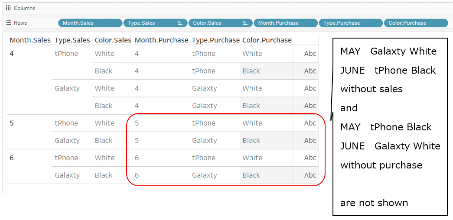Click the Abc mark in the first row

point(310,54)
